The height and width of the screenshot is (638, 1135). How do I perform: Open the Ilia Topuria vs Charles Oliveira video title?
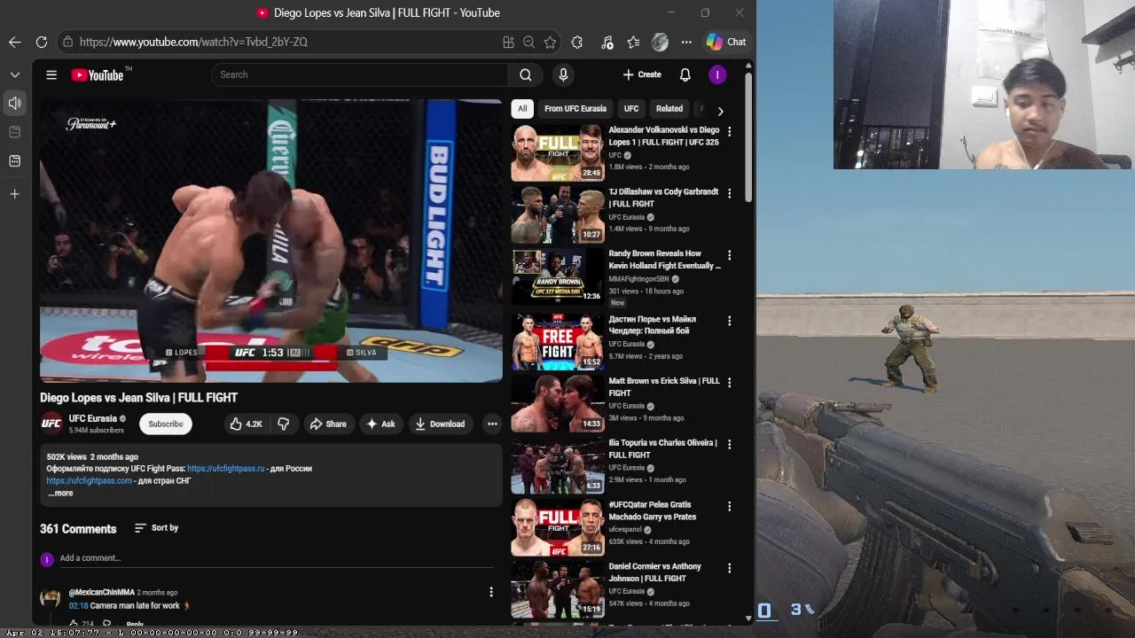tap(663, 448)
